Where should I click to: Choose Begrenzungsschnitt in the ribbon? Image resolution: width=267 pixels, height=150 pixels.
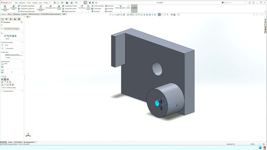(x=69, y=11)
